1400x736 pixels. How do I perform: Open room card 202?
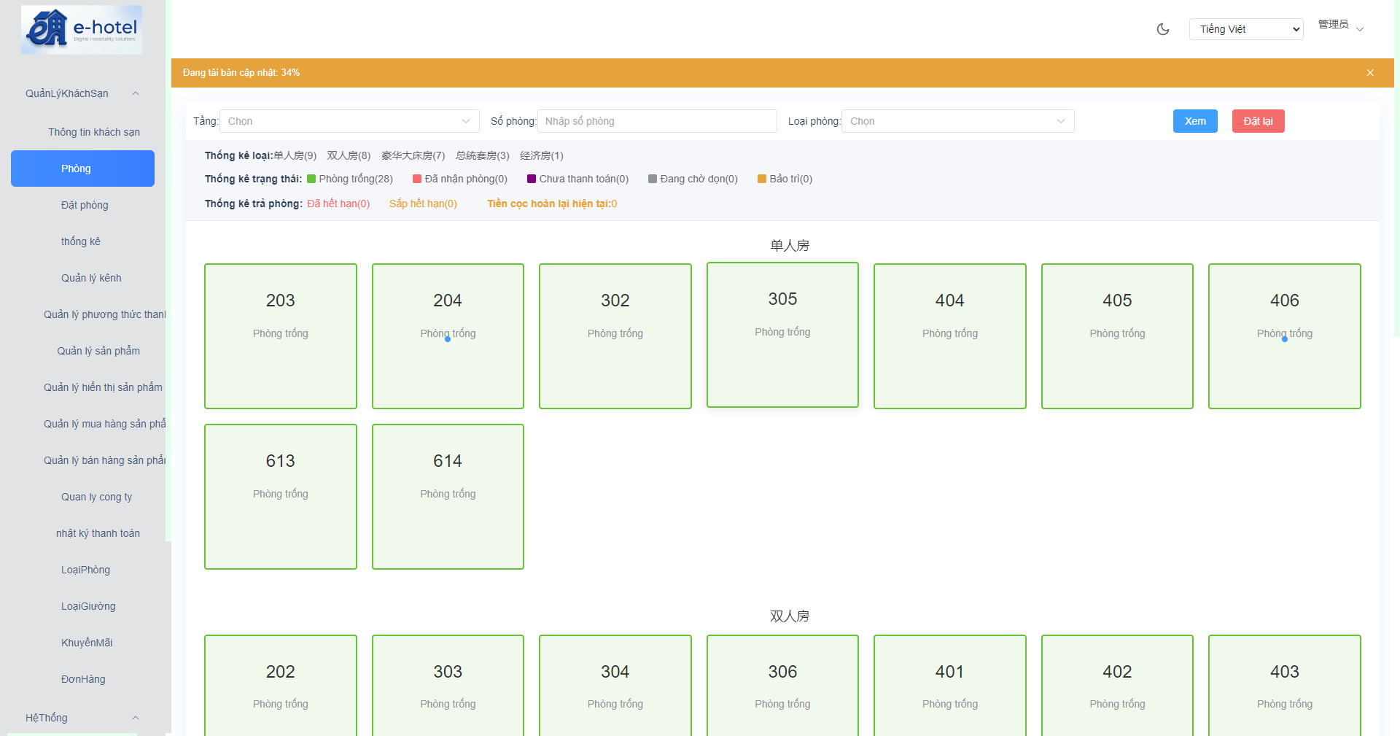(x=281, y=686)
